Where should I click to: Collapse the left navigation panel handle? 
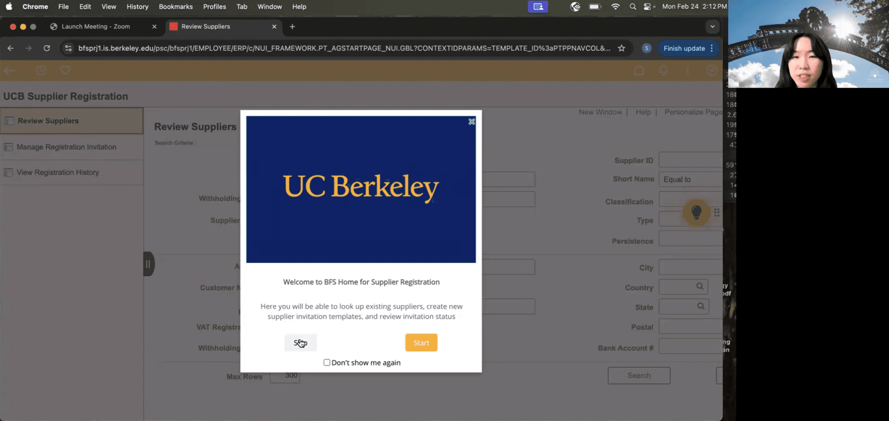[x=148, y=264]
